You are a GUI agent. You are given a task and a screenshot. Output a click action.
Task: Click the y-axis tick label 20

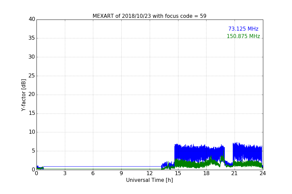click(x=32, y=94)
